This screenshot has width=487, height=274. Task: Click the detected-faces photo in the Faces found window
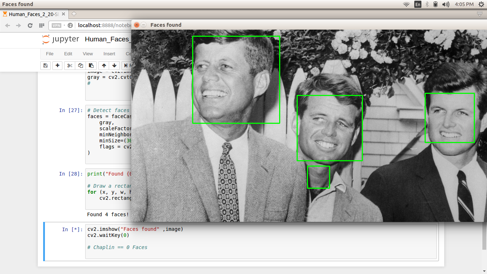click(309, 126)
